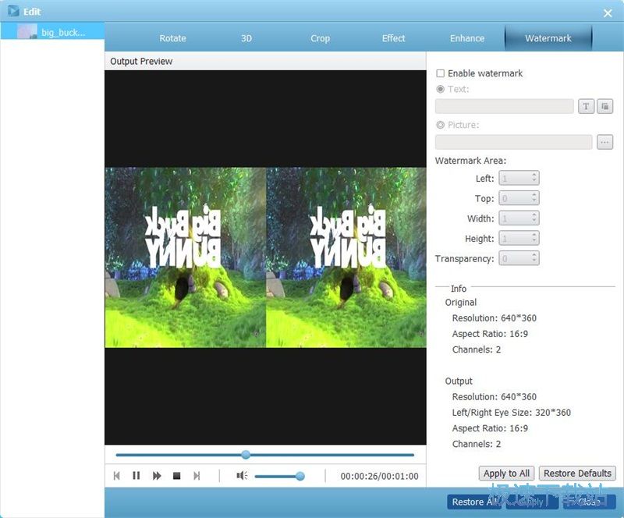Click the Edit window app icon
624x518 pixels.
pyautogui.click(x=13, y=11)
